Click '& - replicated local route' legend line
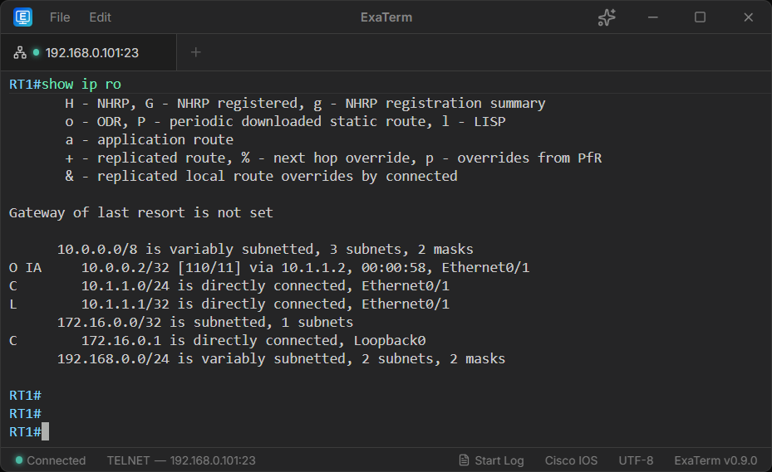This screenshot has height=472, width=772. point(262,176)
